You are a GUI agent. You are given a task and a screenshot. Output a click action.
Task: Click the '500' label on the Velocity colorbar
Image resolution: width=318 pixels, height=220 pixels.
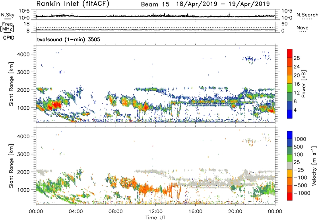(x=298, y=147)
